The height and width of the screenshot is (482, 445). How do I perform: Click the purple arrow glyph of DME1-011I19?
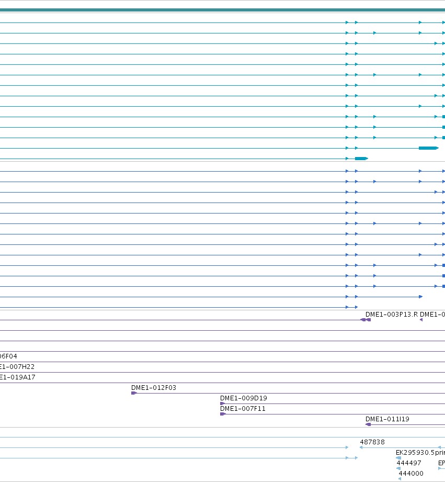pos(368,424)
